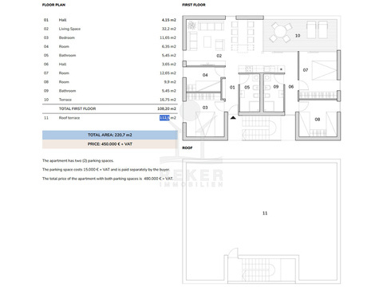The width and height of the screenshot is (383, 287).
Task: Click the 'two (2) parking spaces' sentence
Action: click(x=78, y=161)
